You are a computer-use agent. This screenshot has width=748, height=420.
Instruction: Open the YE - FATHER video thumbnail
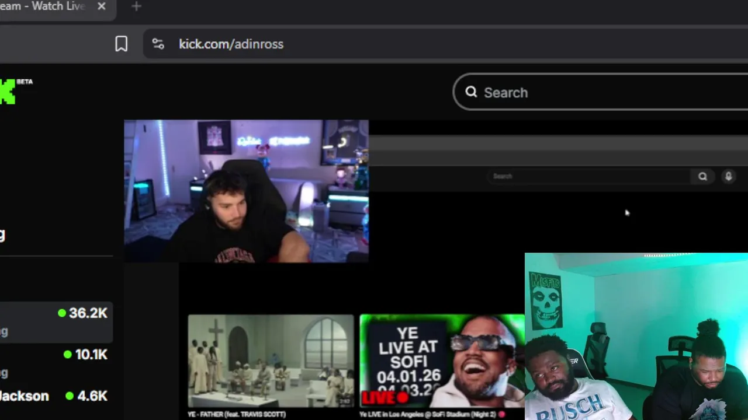271,361
